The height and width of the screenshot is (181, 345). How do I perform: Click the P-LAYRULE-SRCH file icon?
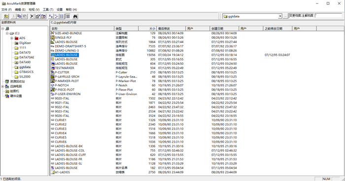pos(53,77)
